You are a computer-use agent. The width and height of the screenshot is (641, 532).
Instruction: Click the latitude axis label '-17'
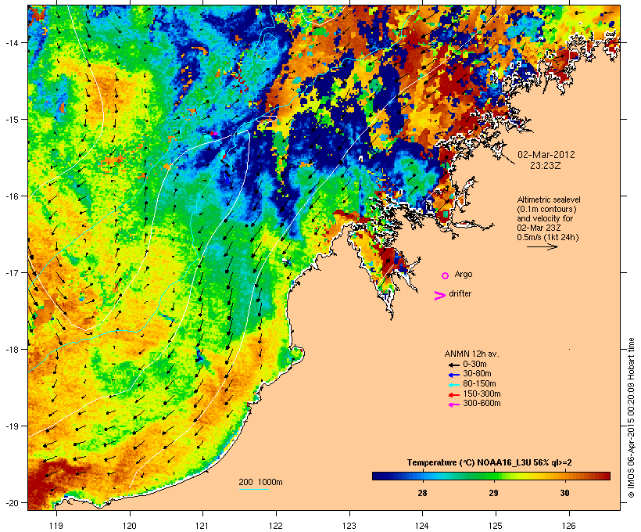click(11, 272)
